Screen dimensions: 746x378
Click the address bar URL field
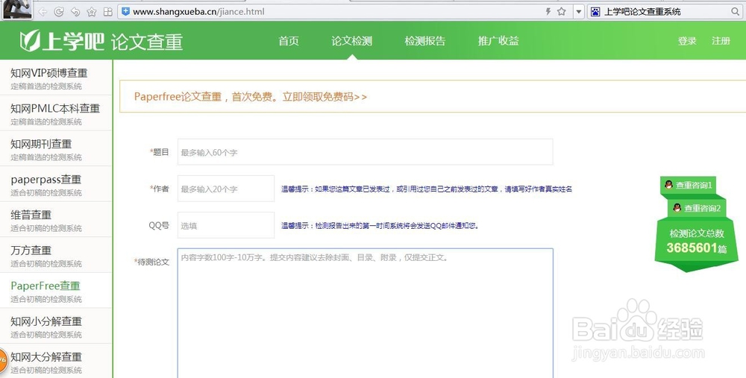coord(333,11)
